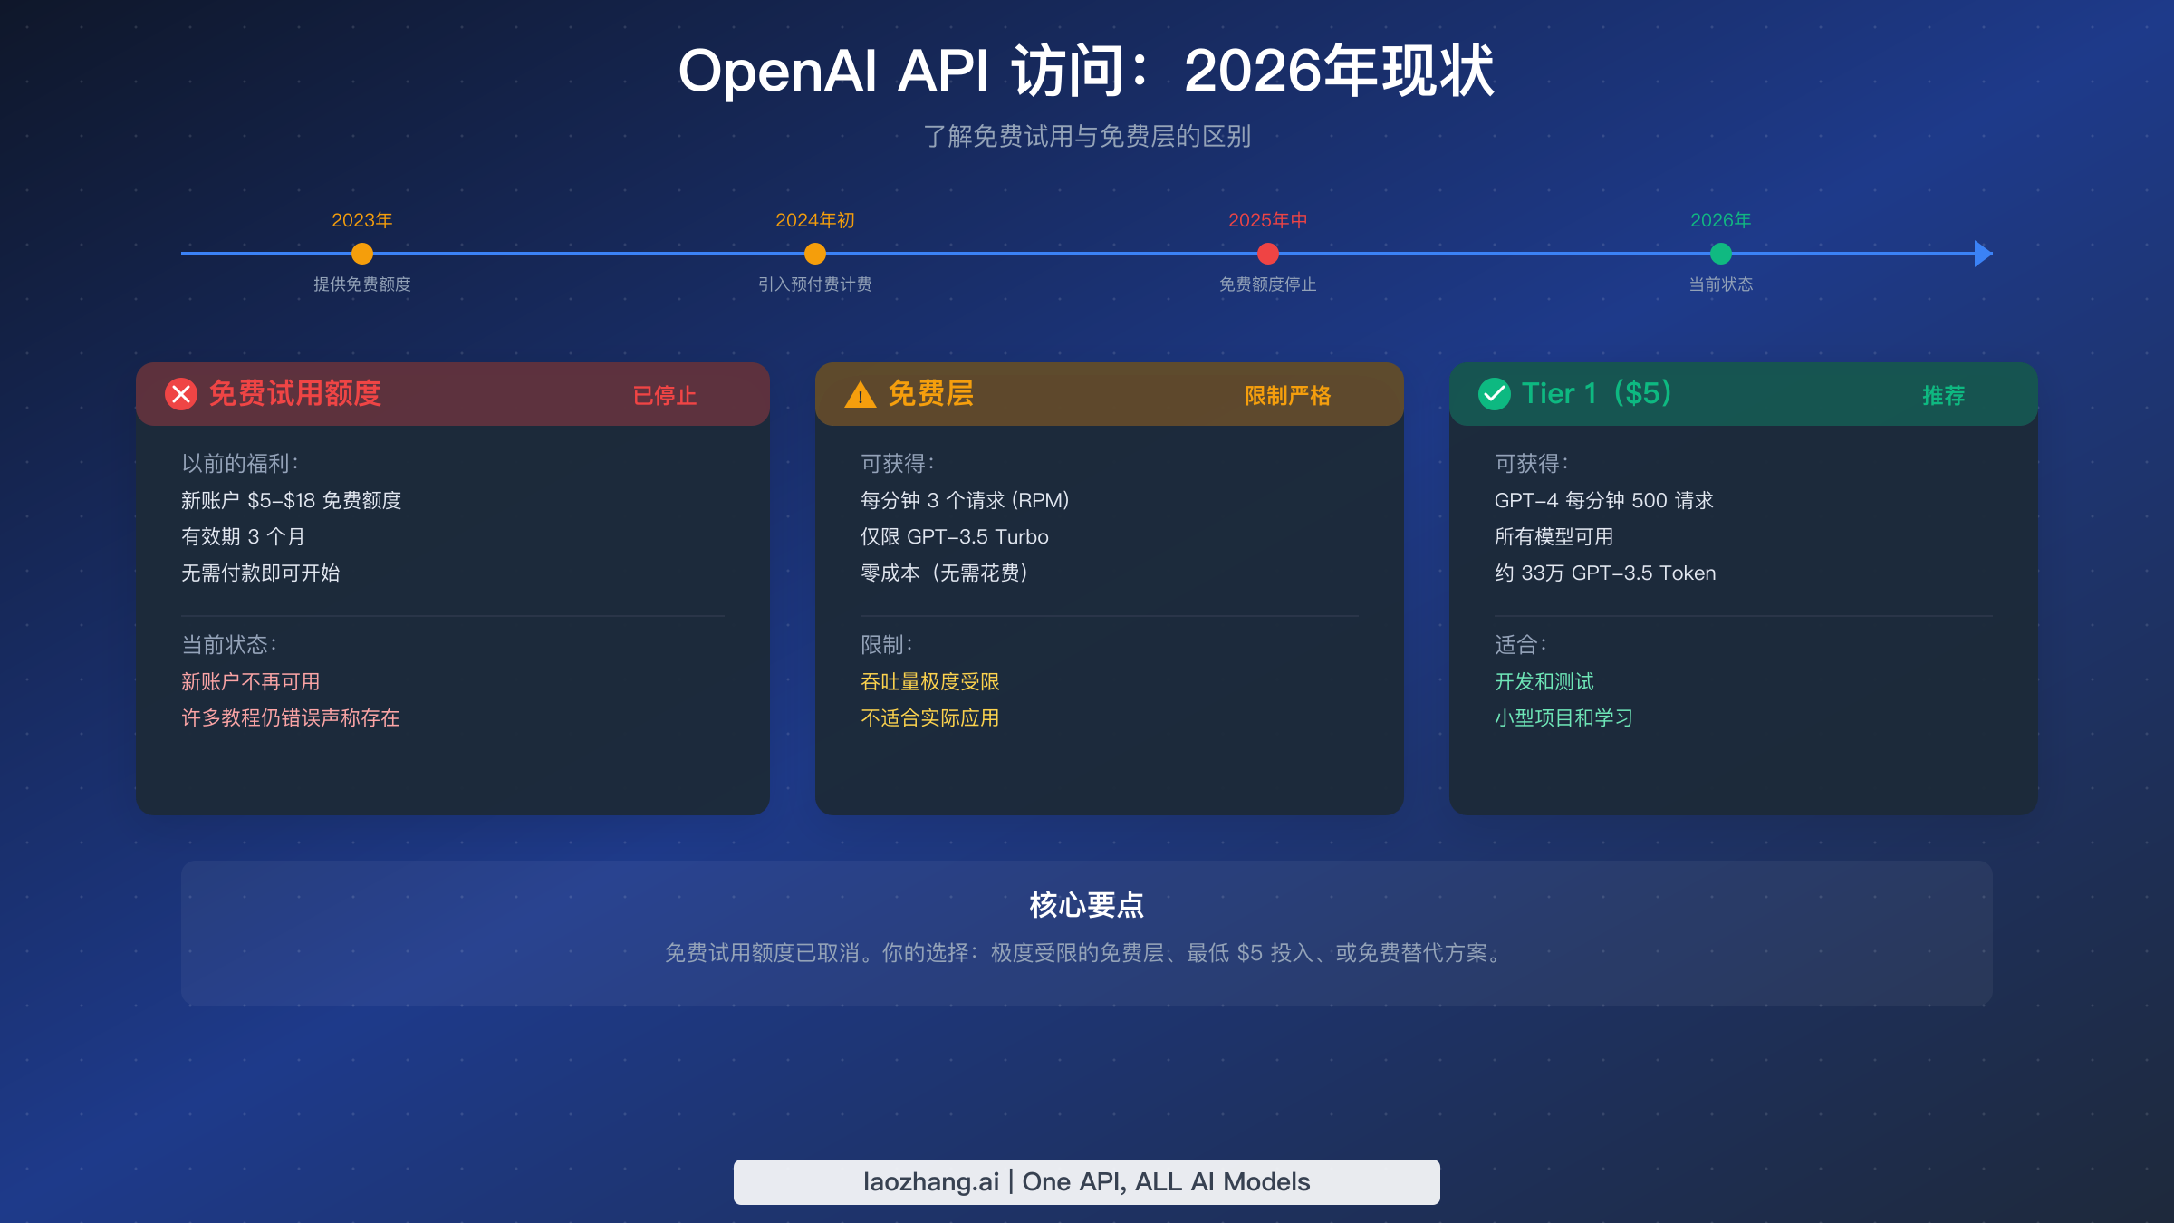Viewport: 2174px width, 1223px height.
Task: Select the 限制严格 status badge
Action: 1288,395
